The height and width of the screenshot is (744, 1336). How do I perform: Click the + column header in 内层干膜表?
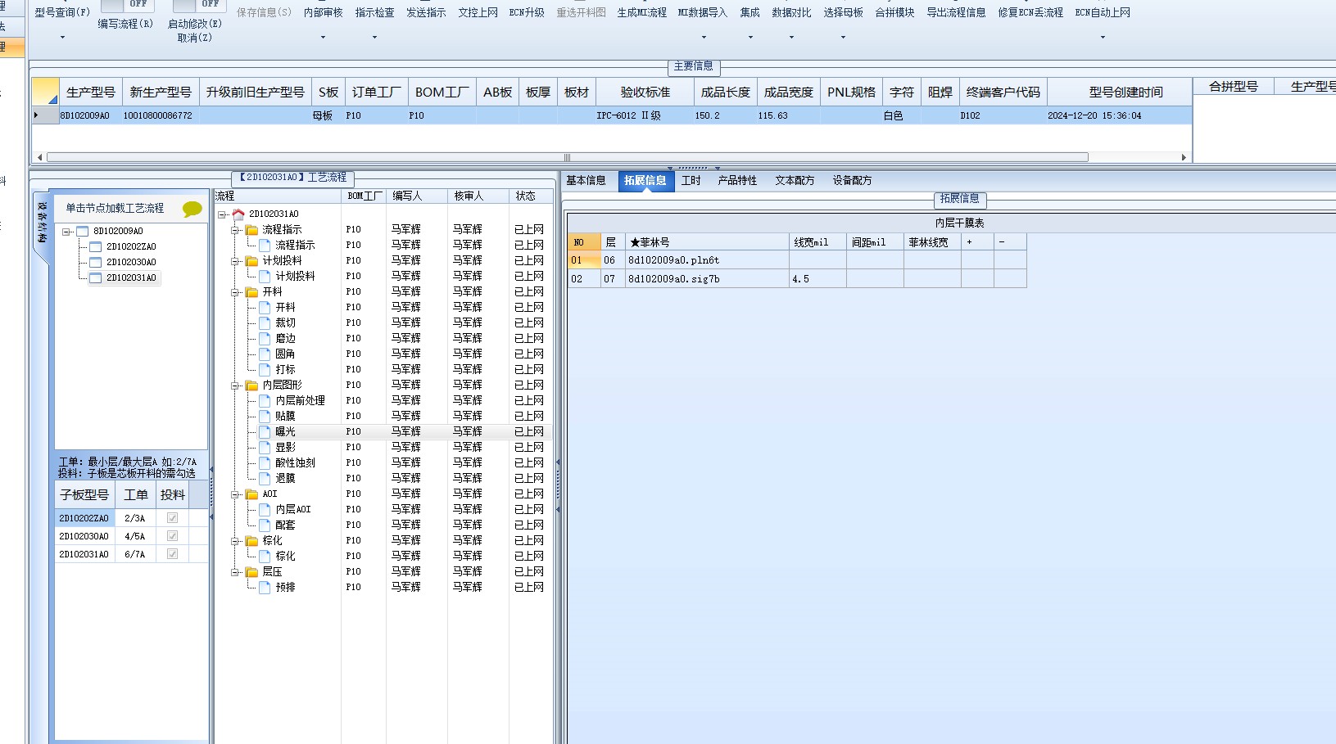pyautogui.click(x=977, y=242)
